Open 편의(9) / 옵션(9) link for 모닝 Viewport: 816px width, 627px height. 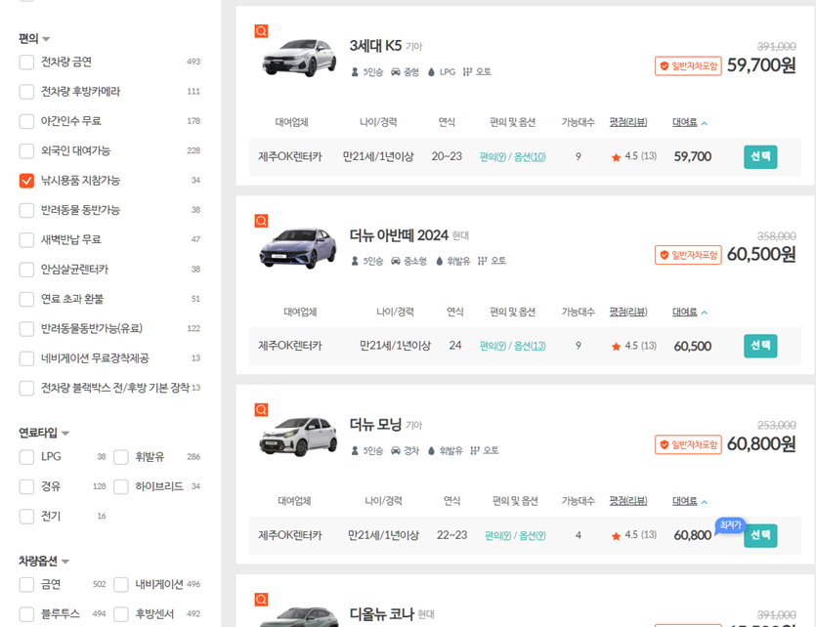pos(515,535)
